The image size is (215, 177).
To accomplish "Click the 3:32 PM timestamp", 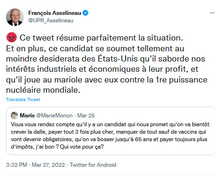I will pos(17,165).
